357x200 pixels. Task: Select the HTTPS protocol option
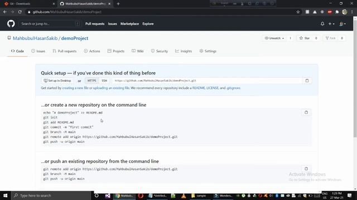(91, 81)
